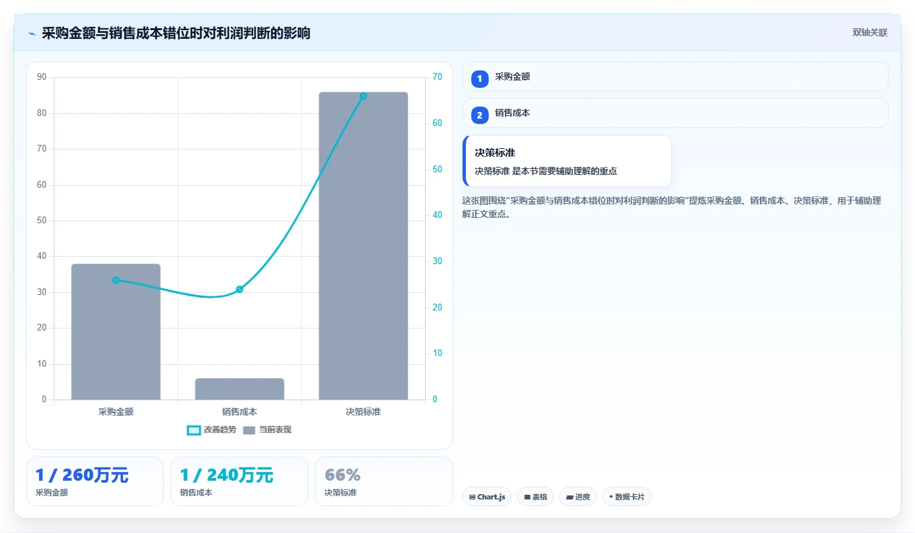Click the lightning icon beside the title
The width and height of the screenshot is (915, 533).
click(x=32, y=34)
